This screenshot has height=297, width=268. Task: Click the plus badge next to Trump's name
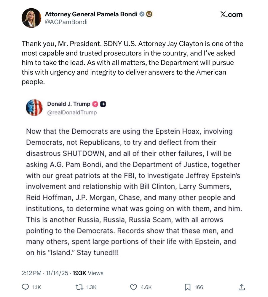click(103, 104)
